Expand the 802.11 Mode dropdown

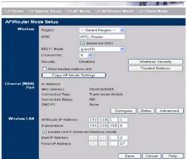coord(102,49)
